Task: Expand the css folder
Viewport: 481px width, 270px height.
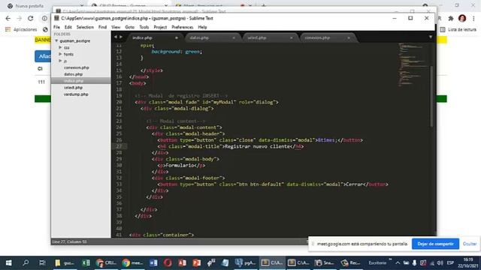Action: [60, 47]
